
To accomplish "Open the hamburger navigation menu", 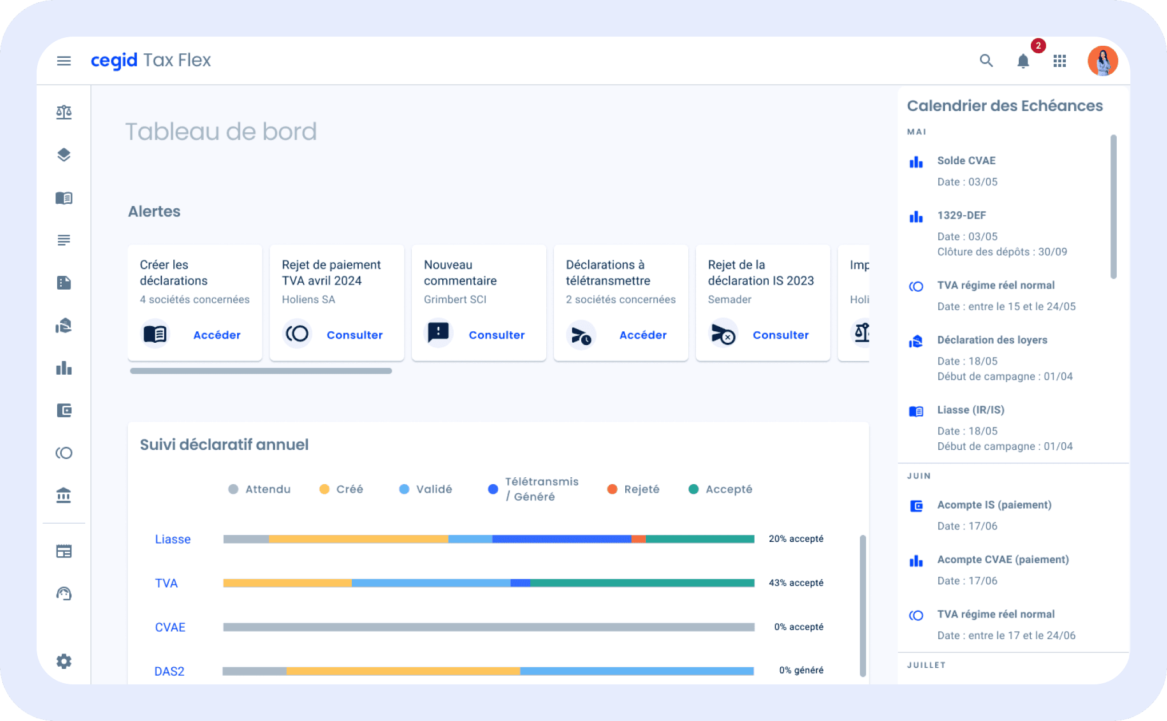I will coord(64,61).
